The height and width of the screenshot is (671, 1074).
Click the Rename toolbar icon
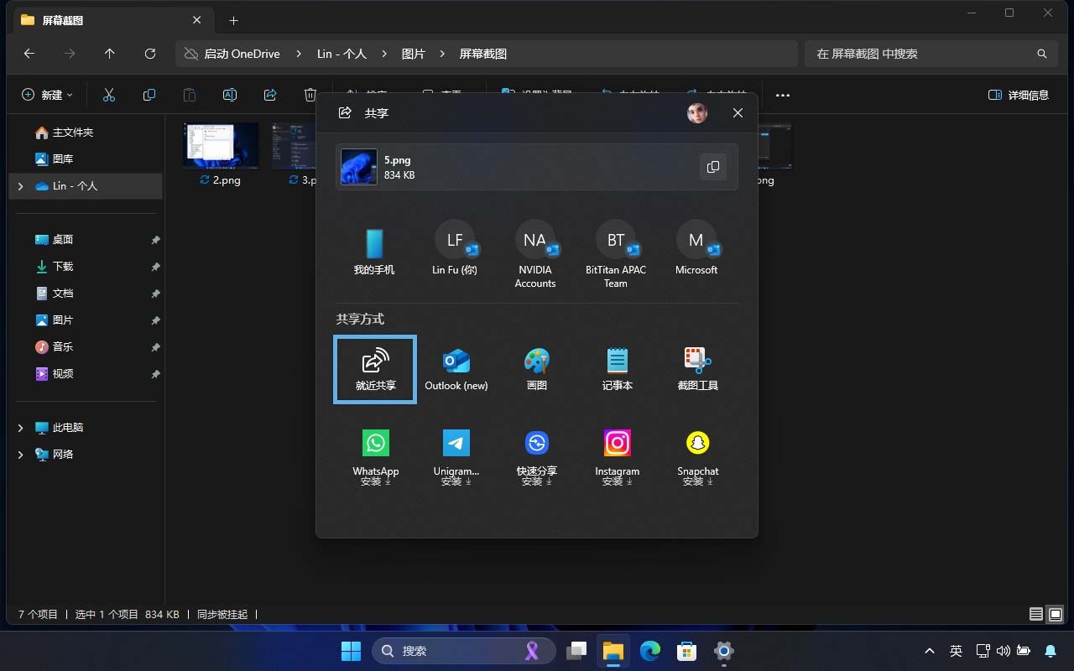coord(230,95)
